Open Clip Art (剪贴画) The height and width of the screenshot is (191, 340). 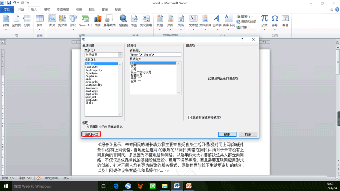63,21
